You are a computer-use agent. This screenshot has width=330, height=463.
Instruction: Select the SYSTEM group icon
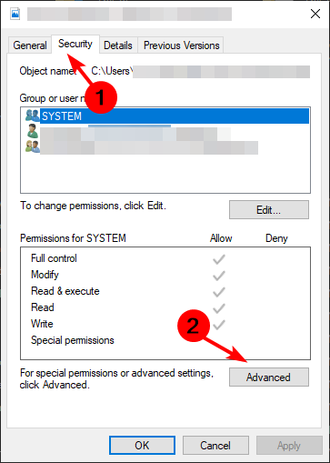tap(33, 116)
